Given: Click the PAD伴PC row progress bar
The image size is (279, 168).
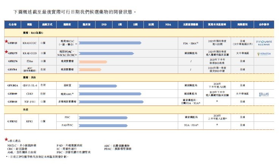Looking at the screenshot, I should point(103,126).
